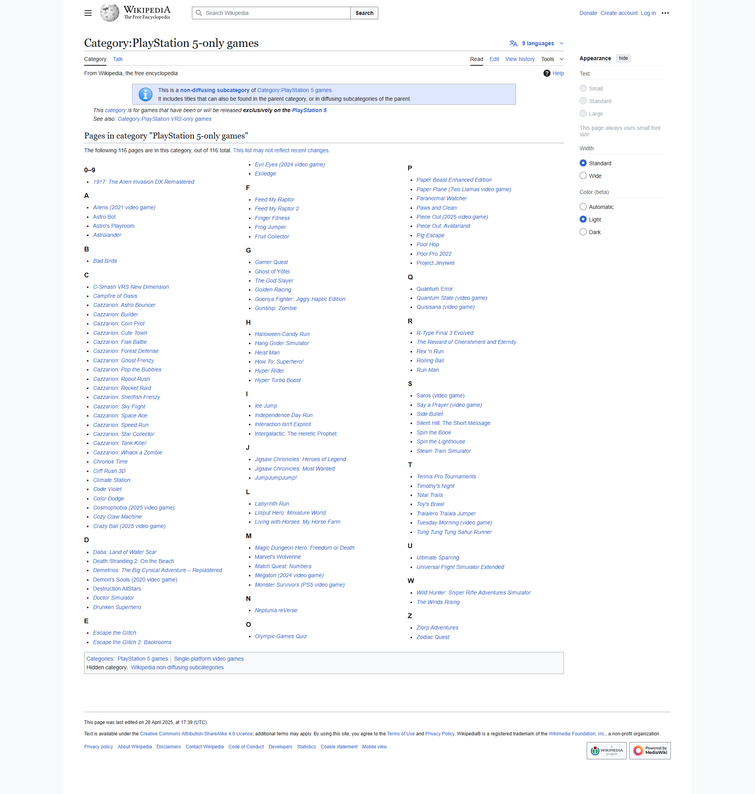Click the Search button

pos(364,13)
